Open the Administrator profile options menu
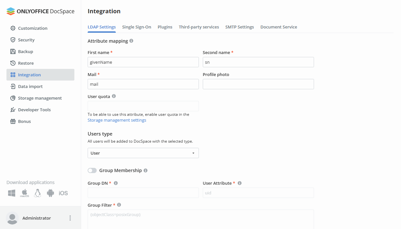Viewport: 401px width, 229px height. (70, 218)
